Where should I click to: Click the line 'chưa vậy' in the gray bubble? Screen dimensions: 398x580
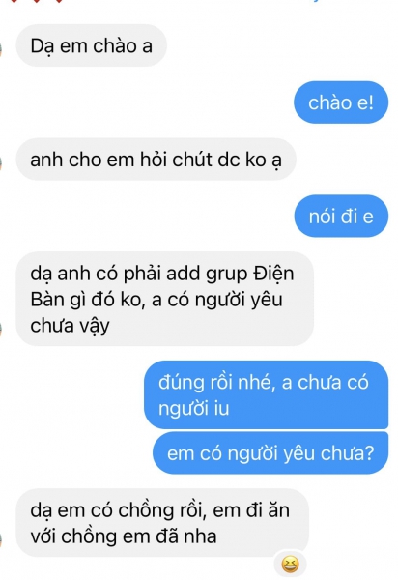tap(70, 327)
